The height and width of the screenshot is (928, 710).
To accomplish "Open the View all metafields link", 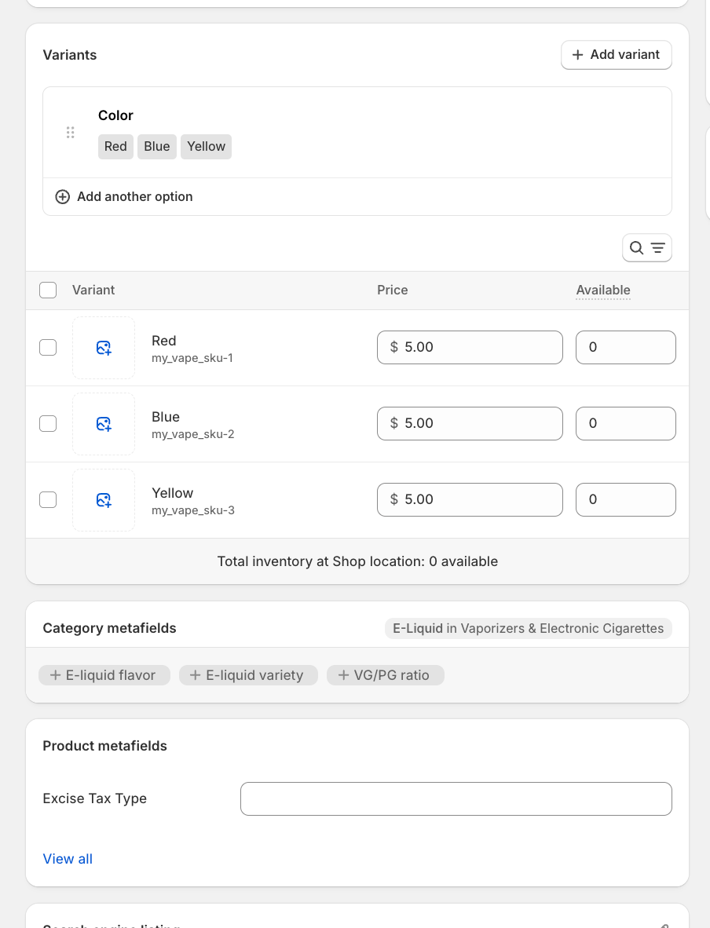I will pyautogui.click(x=68, y=859).
